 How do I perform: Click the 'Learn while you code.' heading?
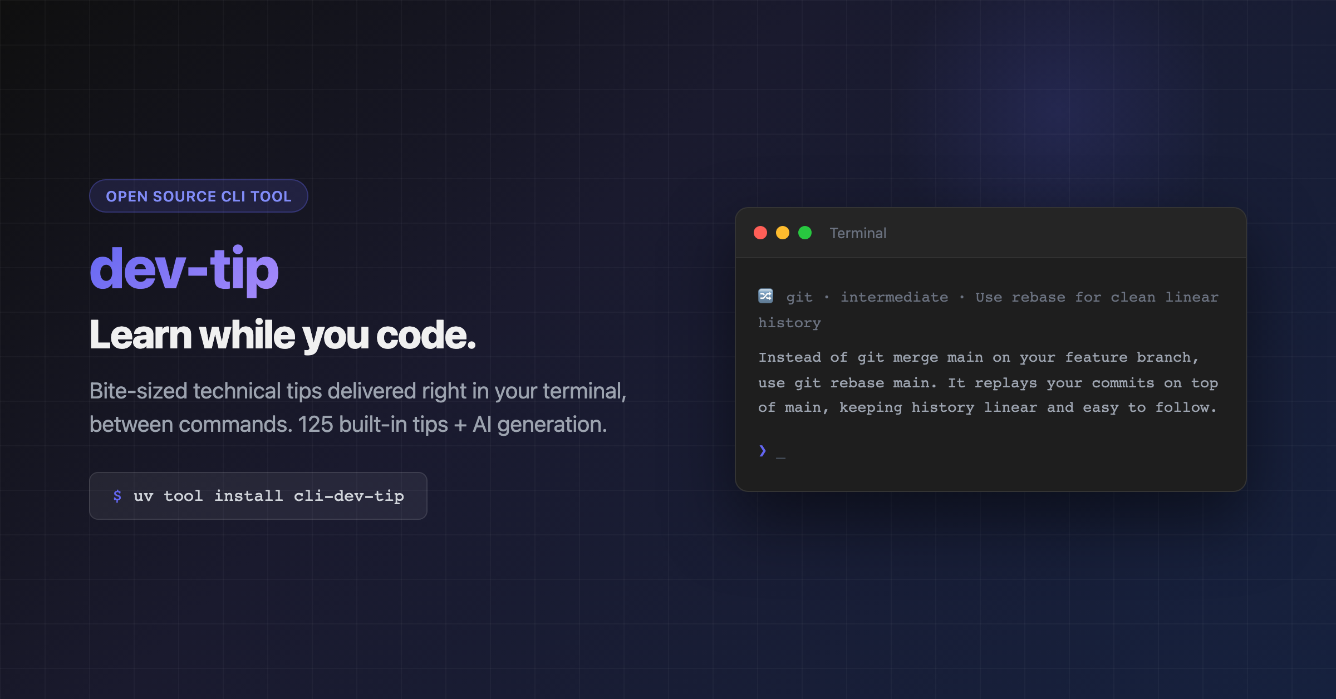pyautogui.click(x=283, y=335)
